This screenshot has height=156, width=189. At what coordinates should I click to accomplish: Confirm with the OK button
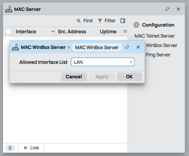point(130,77)
